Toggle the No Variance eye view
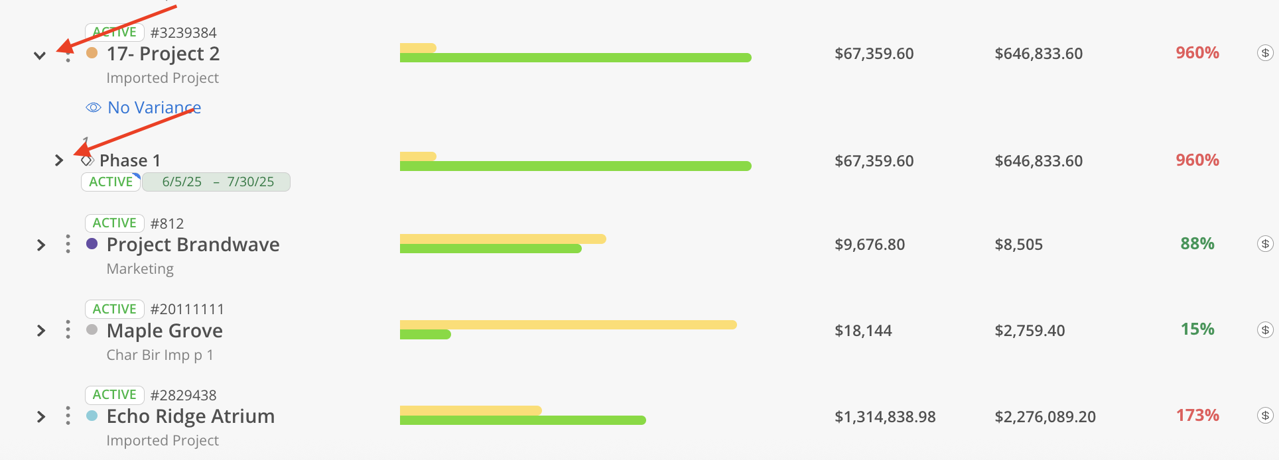1279x460 pixels. pyautogui.click(x=94, y=107)
